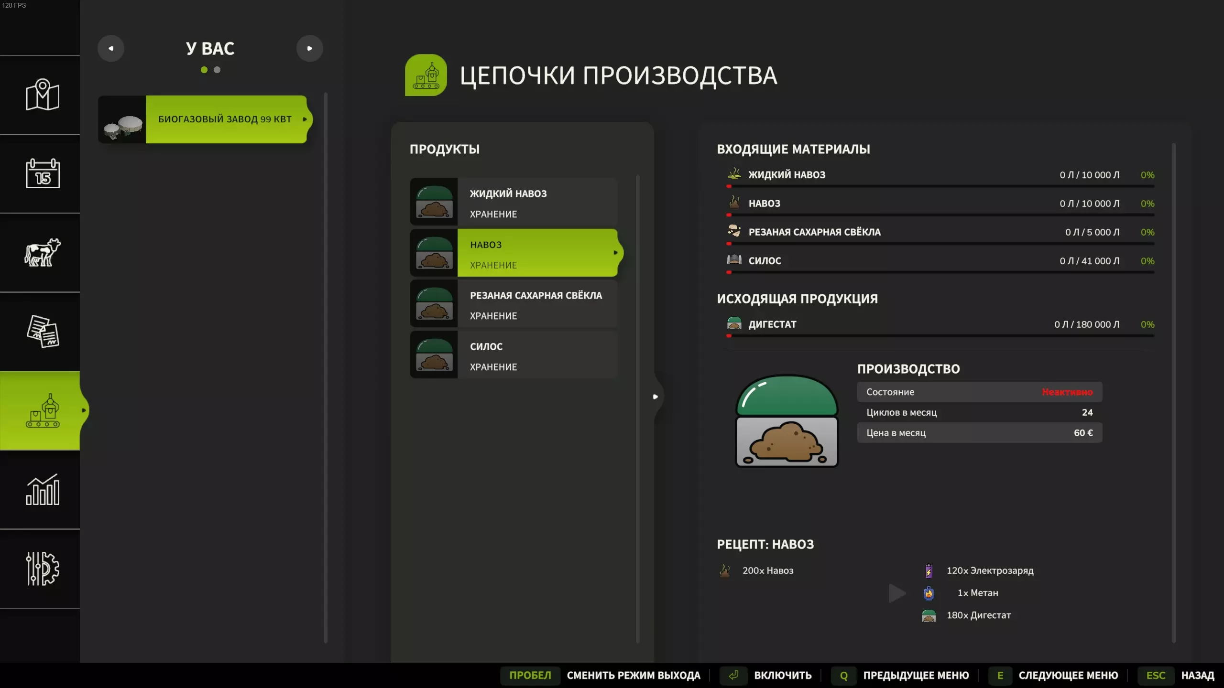Open the contracts documents sidebar icon
This screenshot has width=1224, height=688.
pos(42,331)
